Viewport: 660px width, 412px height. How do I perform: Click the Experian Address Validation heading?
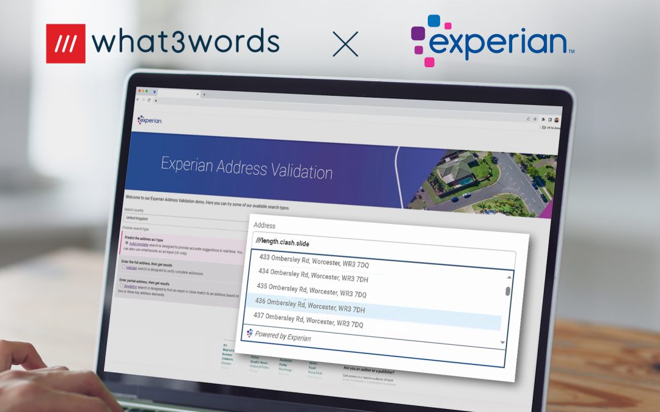[247, 168]
